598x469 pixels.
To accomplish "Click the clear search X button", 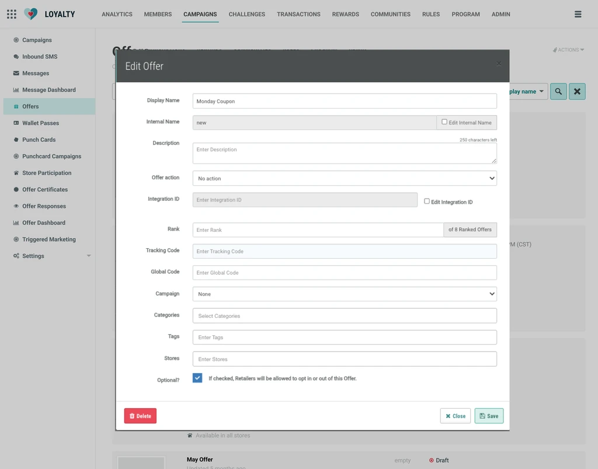I will pyautogui.click(x=577, y=92).
